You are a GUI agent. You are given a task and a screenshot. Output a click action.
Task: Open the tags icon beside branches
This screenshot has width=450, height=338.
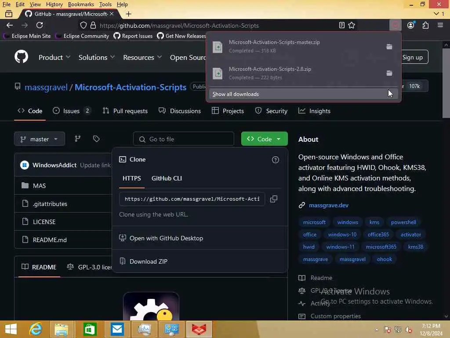click(96, 139)
